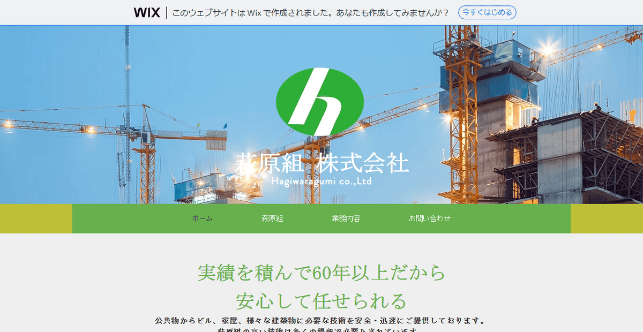Click the 萩原組の高い技術 text line
643x332 pixels.
coord(322,329)
